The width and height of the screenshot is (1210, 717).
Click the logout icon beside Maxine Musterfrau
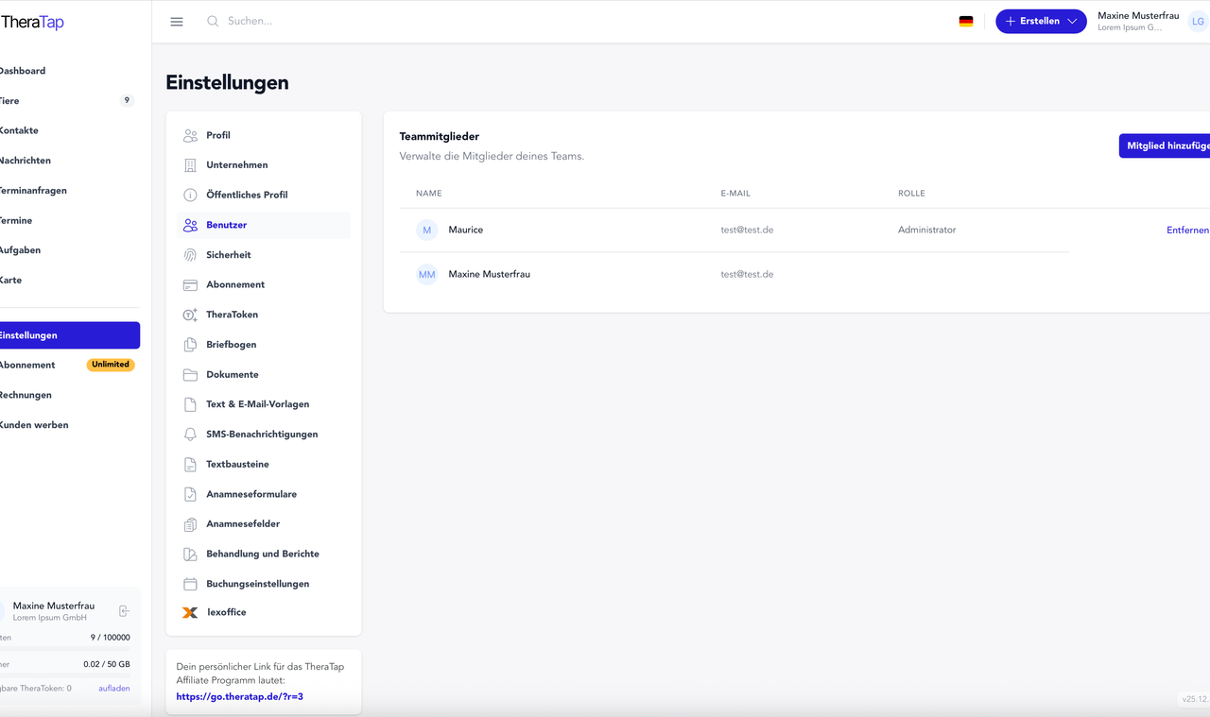tap(124, 611)
